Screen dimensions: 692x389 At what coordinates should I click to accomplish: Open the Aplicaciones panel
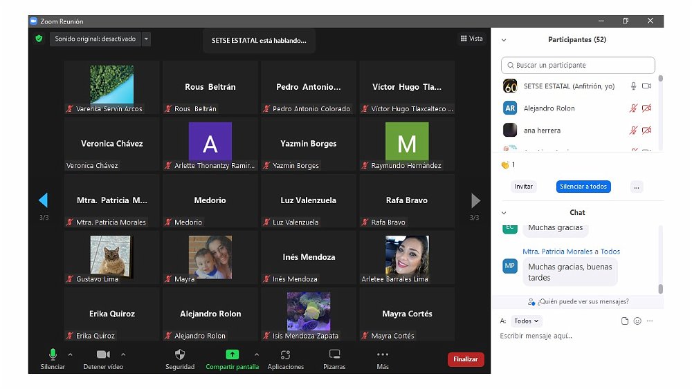285,354
